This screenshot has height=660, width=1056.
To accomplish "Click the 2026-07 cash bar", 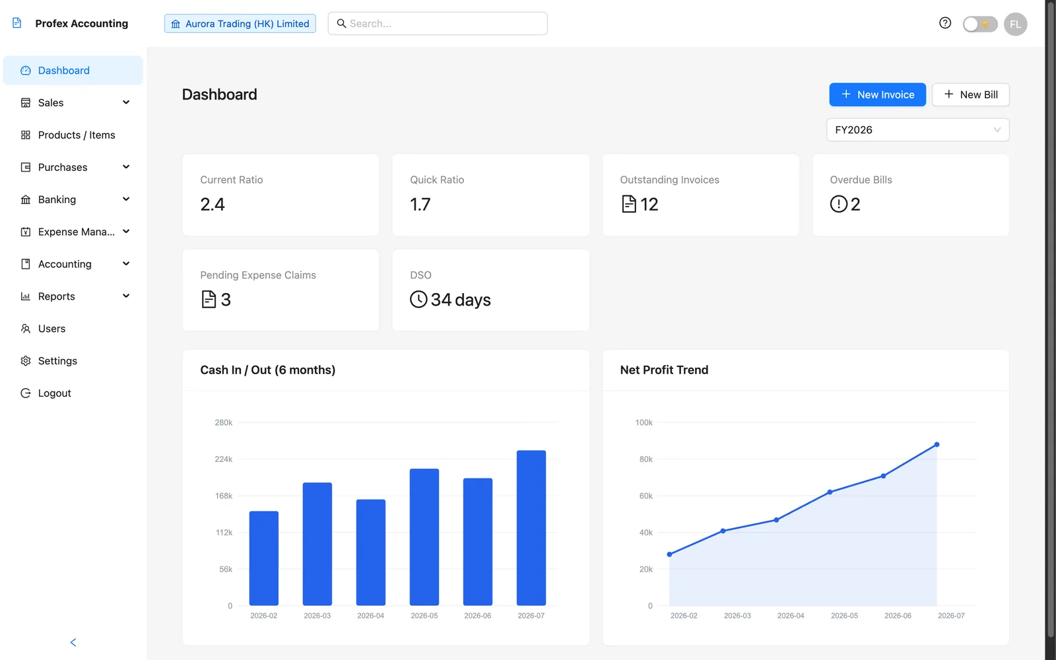I will pos(531,528).
